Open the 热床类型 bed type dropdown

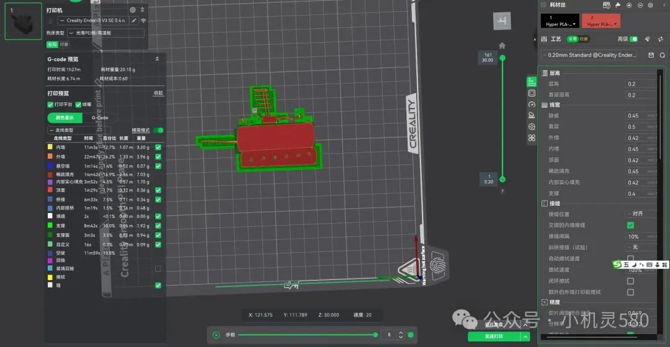(x=105, y=33)
